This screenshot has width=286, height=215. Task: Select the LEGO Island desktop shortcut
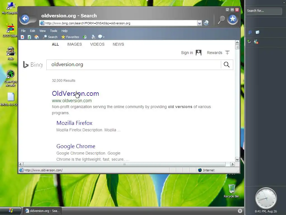pos(10,30)
